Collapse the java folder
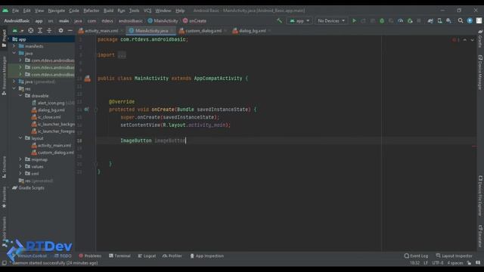The height and width of the screenshot is (272, 484). (x=14, y=53)
